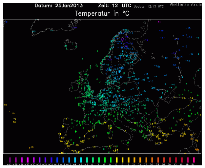This screenshot has width=205, height=168.
Task: Click the 21 legend value label
Action: pos(135,163)
